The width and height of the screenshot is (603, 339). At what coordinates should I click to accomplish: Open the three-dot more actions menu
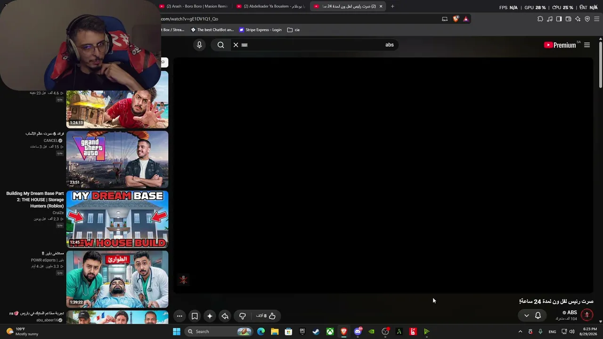click(x=179, y=316)
